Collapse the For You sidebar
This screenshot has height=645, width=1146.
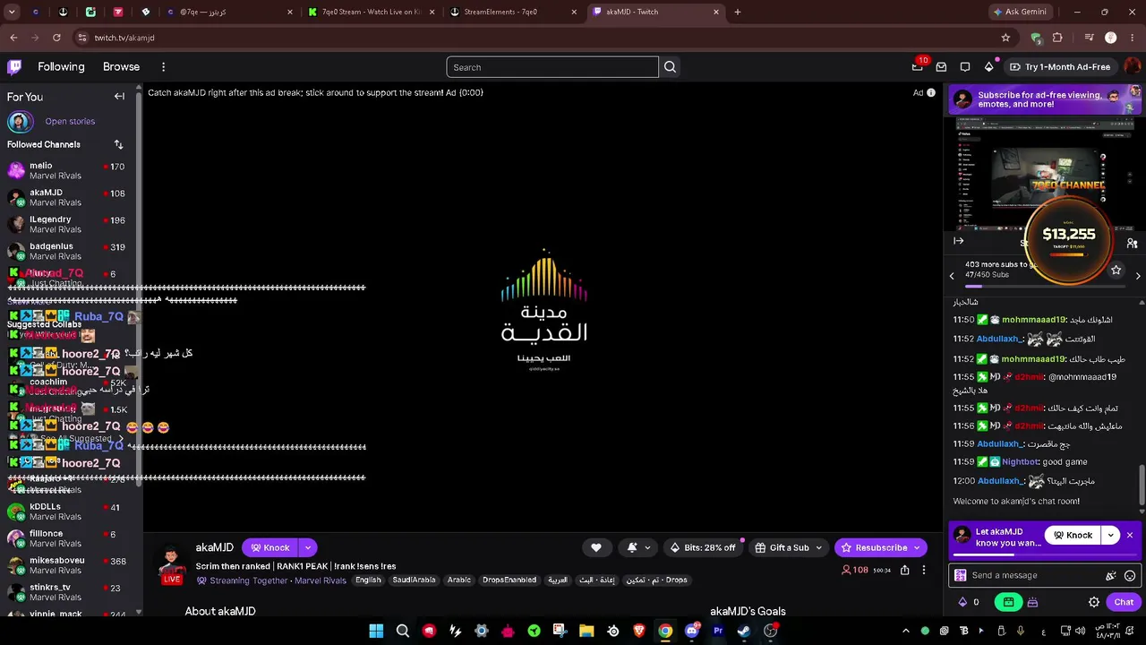tap(119, 97)
